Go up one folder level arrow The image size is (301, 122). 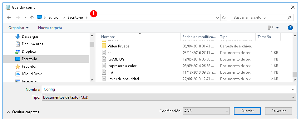tap(32, 17)
